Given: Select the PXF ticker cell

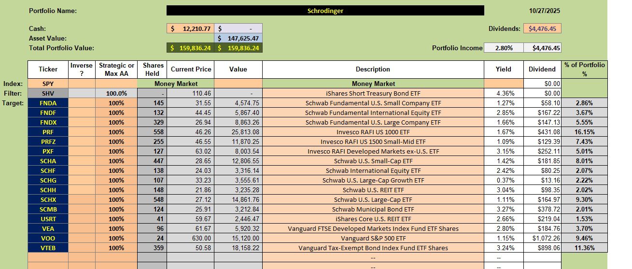Looking at the screenshot, I should click(48, 151).
